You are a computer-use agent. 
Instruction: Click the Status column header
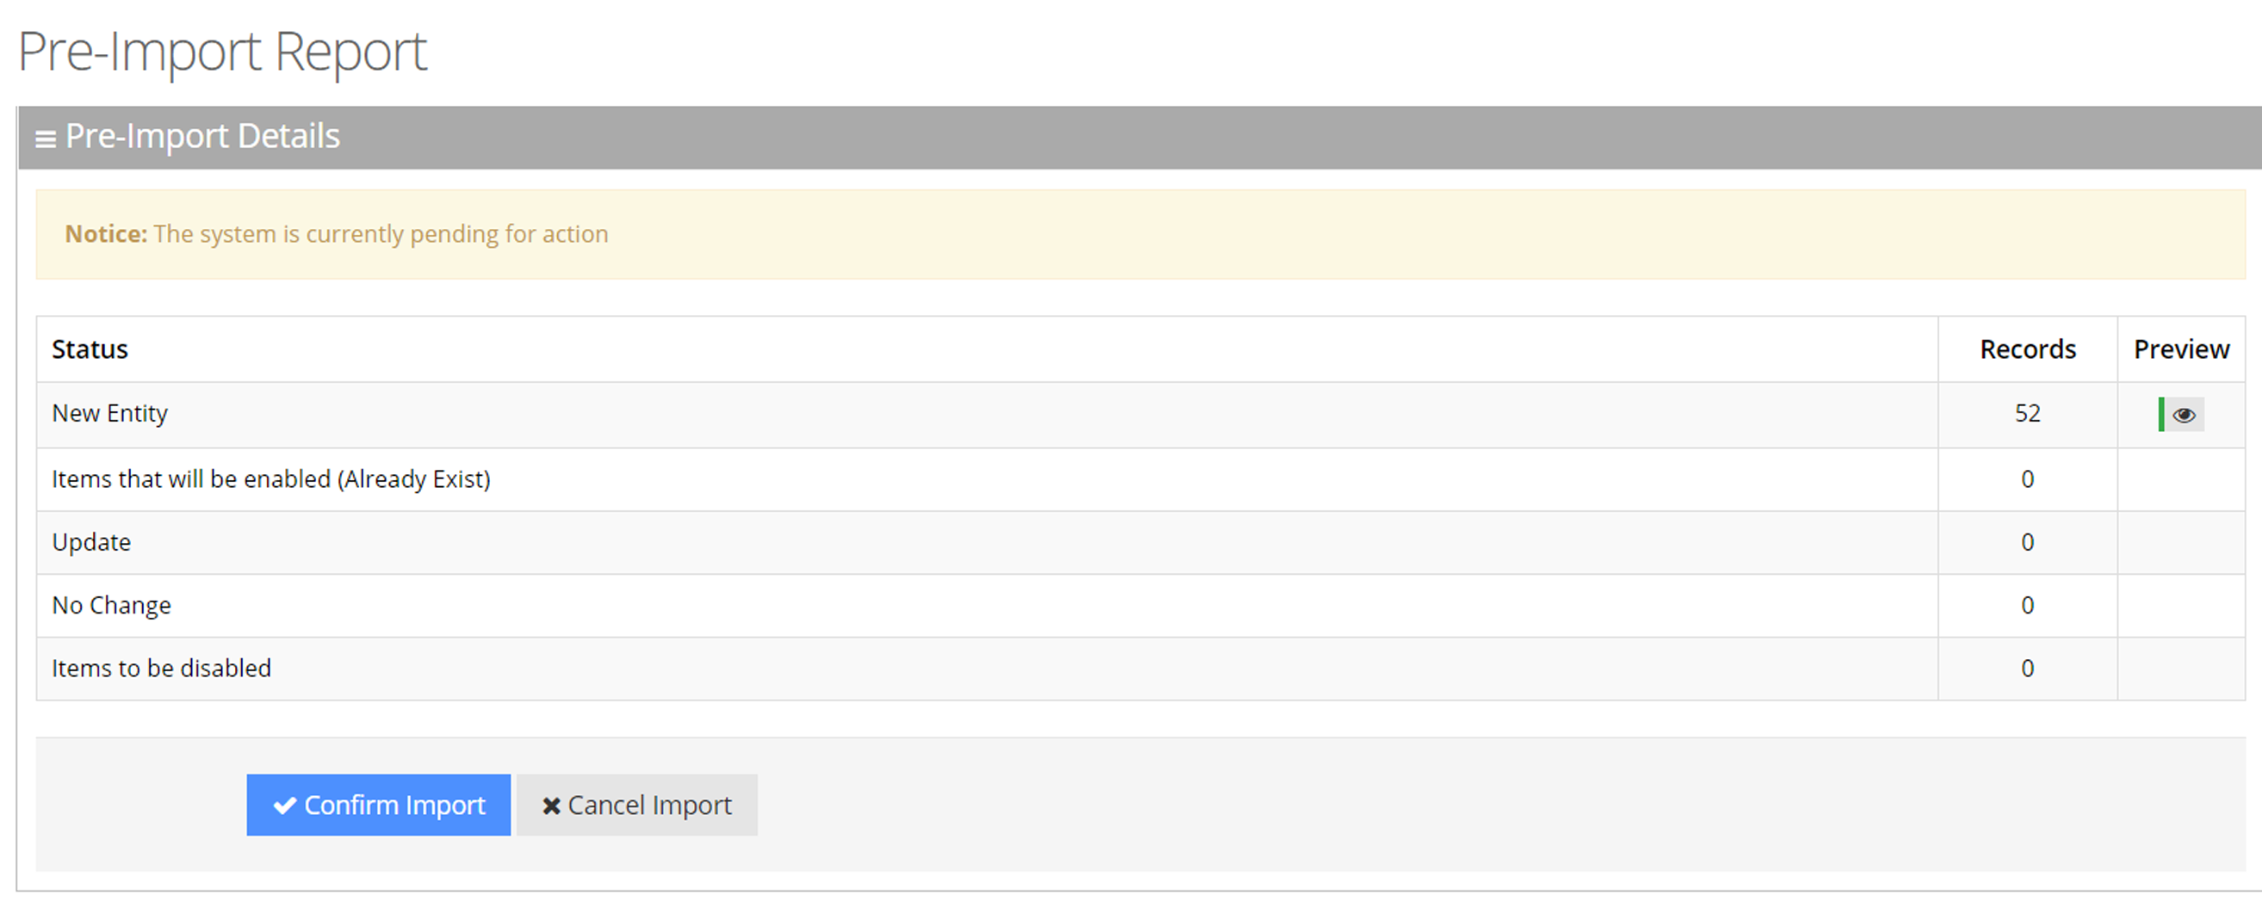[90, 349]
